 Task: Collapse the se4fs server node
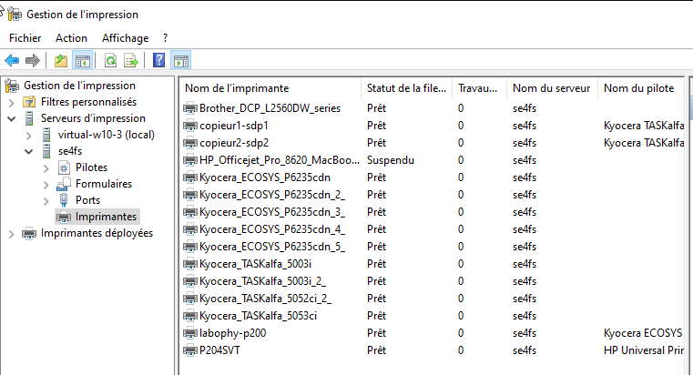point(29,151)
